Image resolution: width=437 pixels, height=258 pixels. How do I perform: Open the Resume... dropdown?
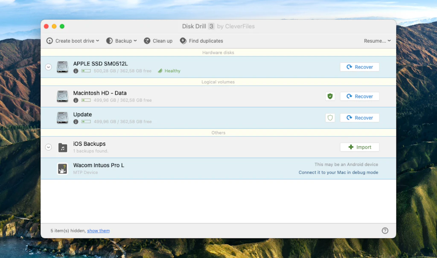pyautogui.click(x=377, y=41)
